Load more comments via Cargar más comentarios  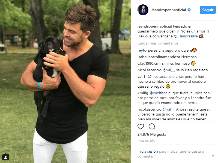tap(158, 43)
